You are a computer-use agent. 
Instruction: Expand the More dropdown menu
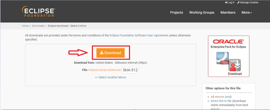247,13
